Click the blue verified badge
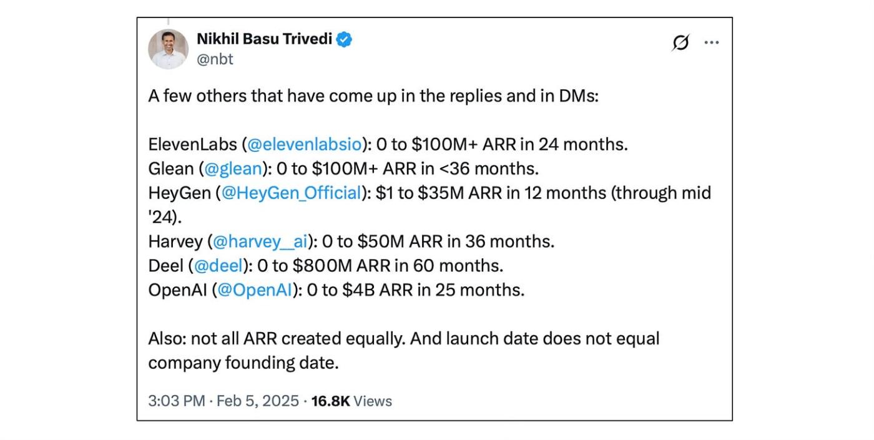The height and width of the screenshot is (440, 874). [x=344, y=39]
